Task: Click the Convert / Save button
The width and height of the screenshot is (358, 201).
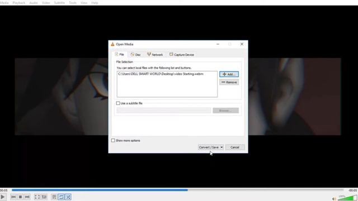Action: (209, 147)
